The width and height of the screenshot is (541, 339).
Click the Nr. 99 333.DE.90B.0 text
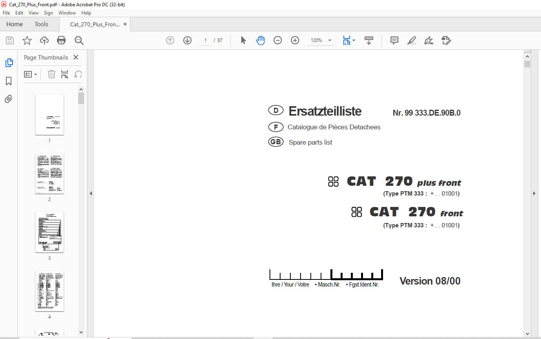(427, 113)
